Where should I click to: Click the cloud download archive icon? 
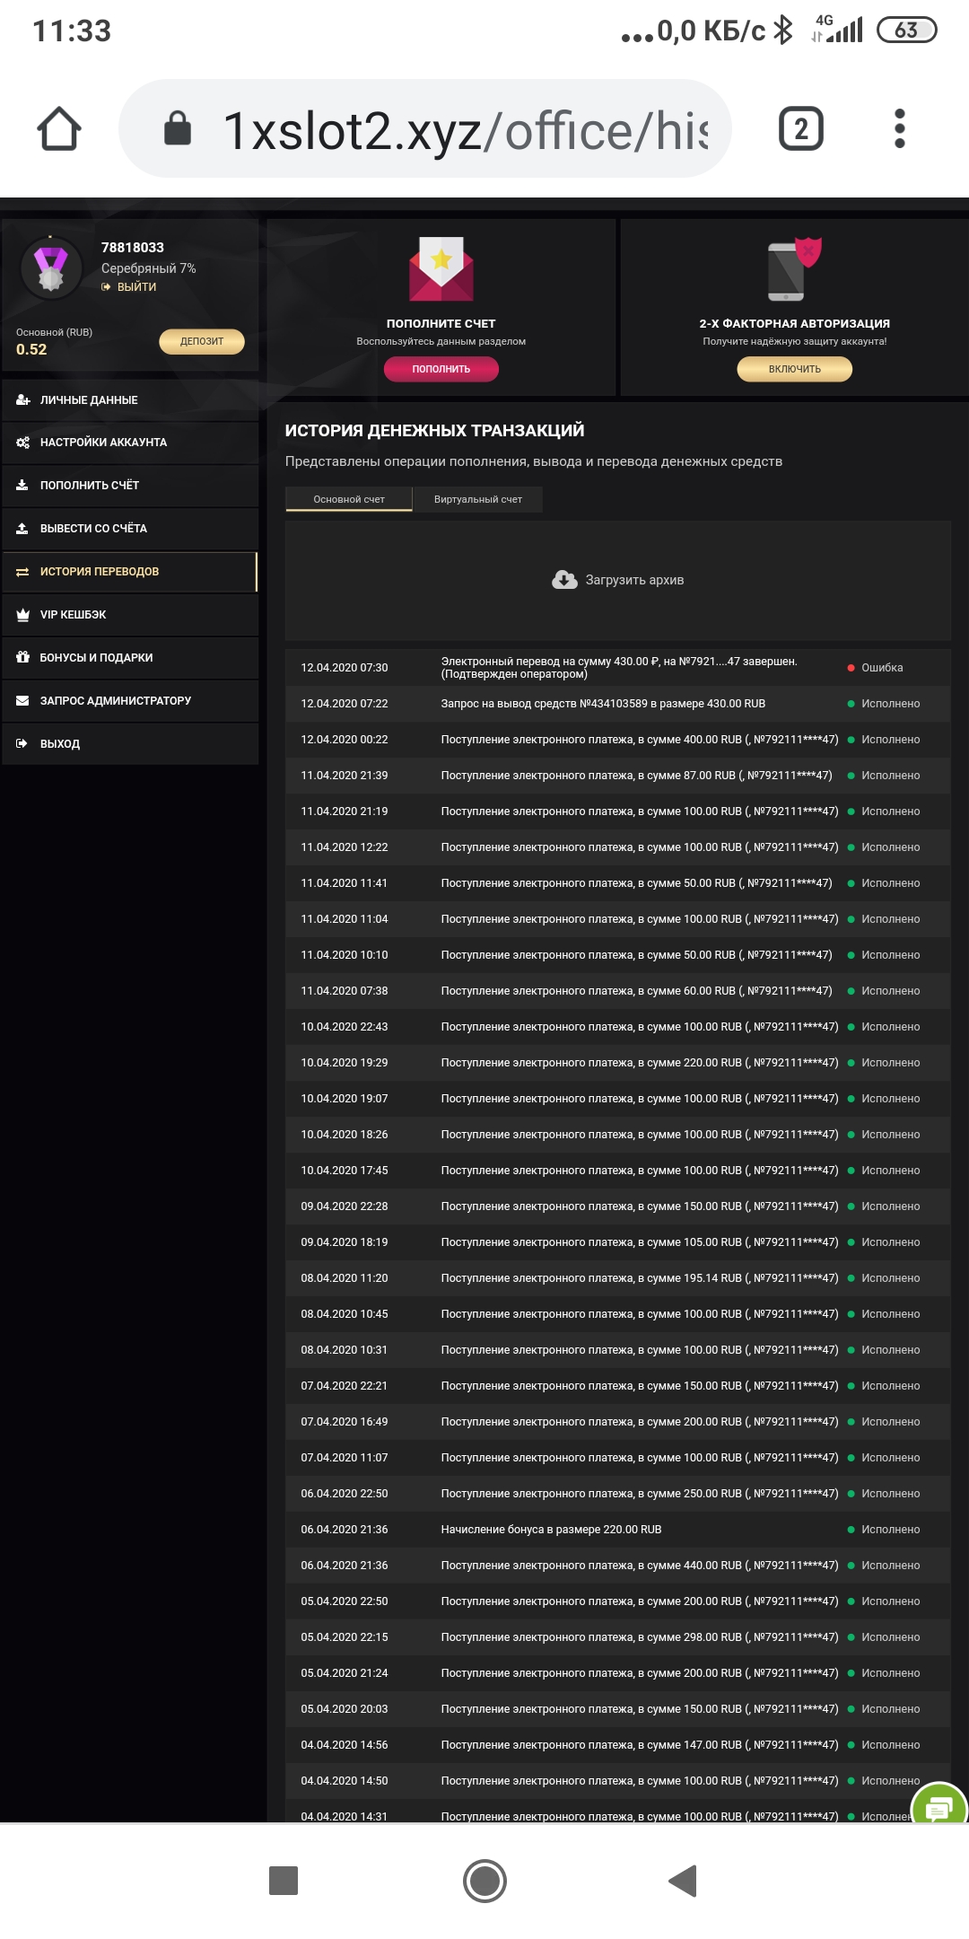coord(564,580)
